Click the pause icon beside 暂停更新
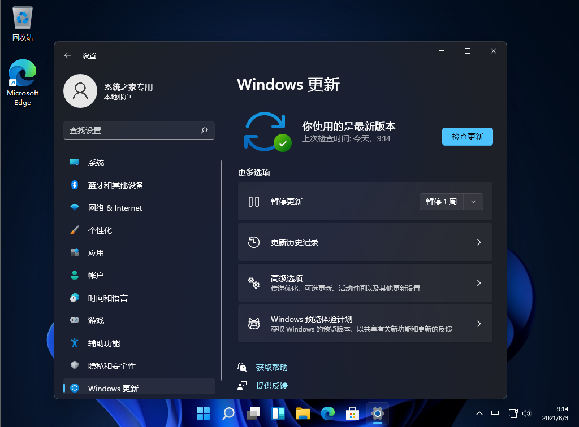 click(x=254, y=202)
